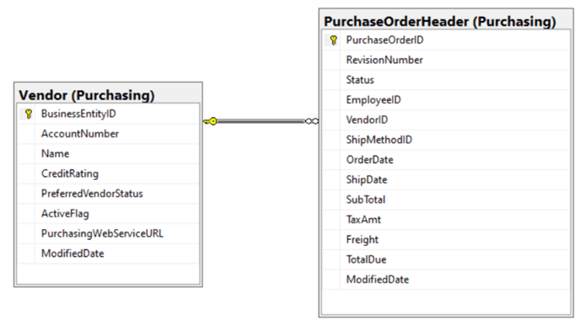Click the primary key icon beside PurchaseOrderID
This screenshot has width=580, height=330.
click(333, 40)
